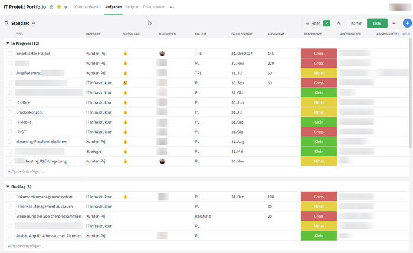Click Aufgabe hinzufügen under Backlog
This screenshot has height=253, width=413.
[x=26, y=246]
